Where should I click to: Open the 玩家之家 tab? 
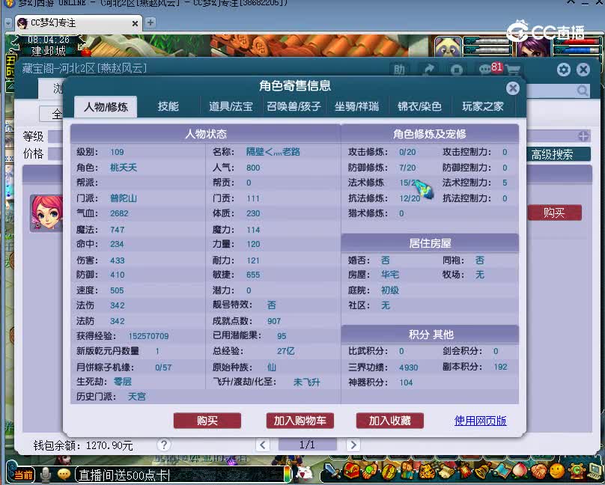(x=483, y=106)
